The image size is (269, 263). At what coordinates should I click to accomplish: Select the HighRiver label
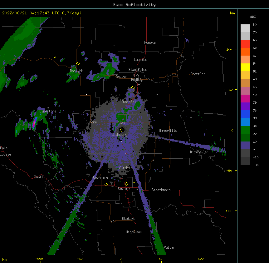[134, 232]
